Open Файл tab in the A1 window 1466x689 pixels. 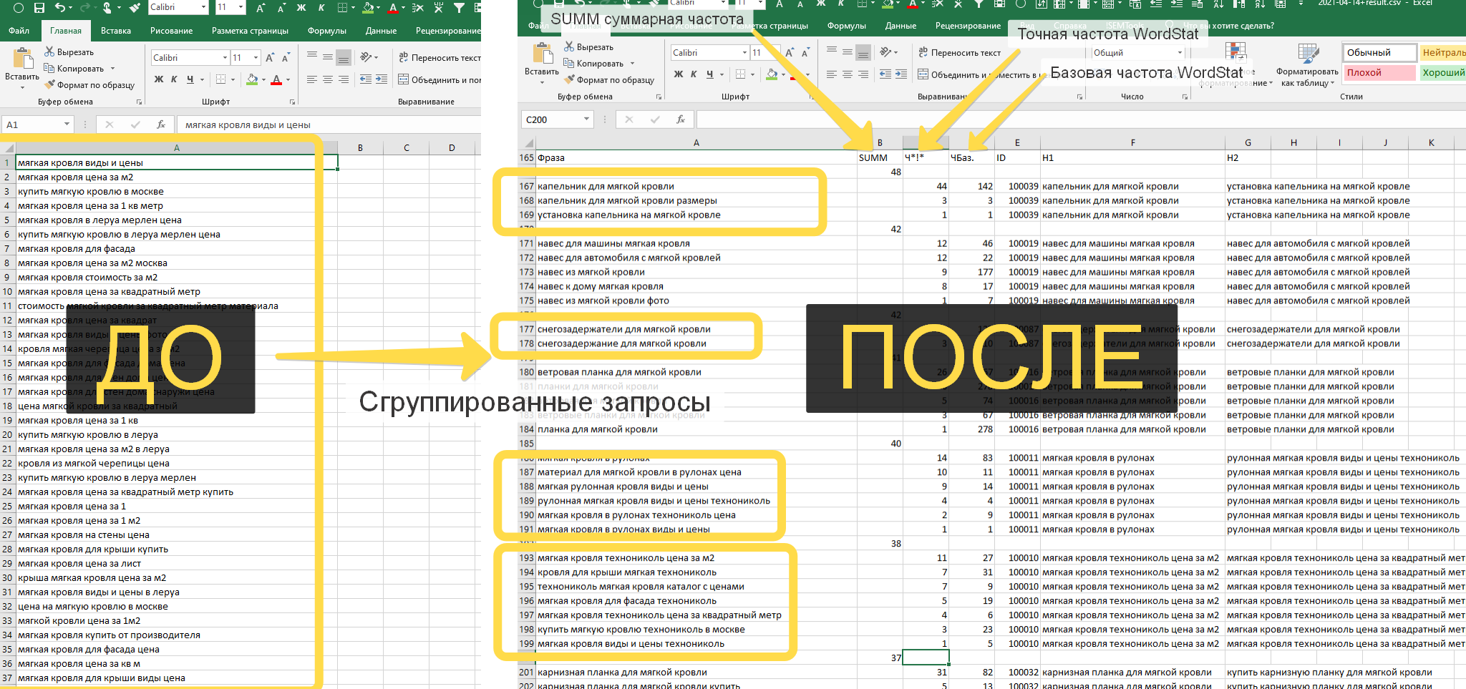[x=19, y=31]
